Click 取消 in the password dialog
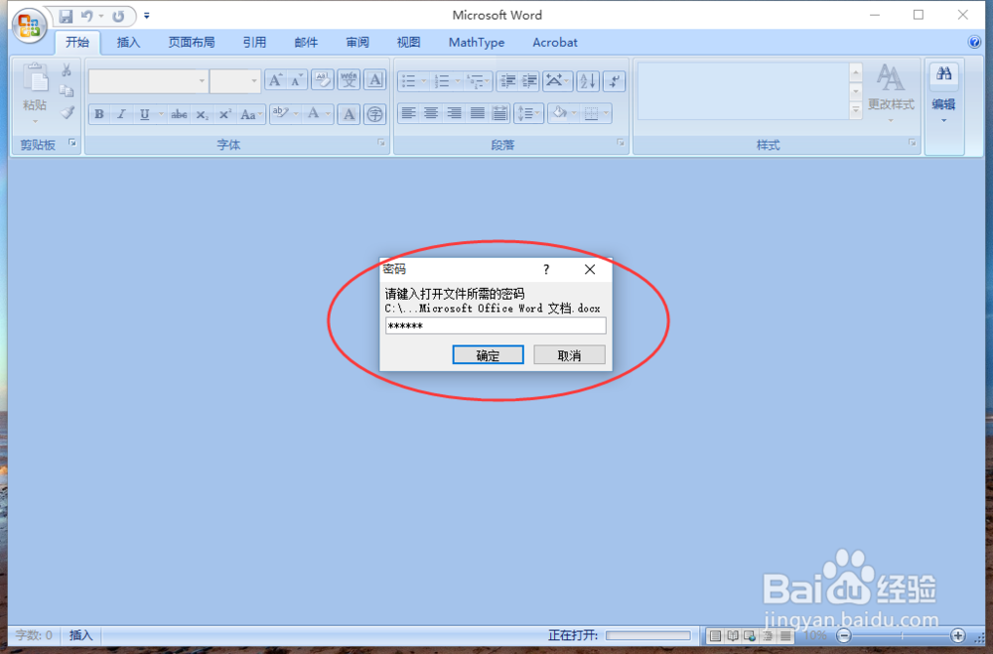Image resolution: width=993 pixels, height=654 pixels. pos(569,355)
